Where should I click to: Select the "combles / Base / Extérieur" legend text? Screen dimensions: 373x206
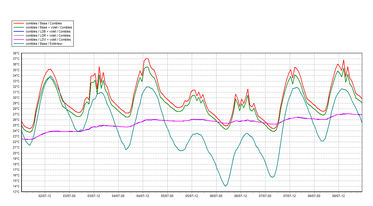(44, 44)
